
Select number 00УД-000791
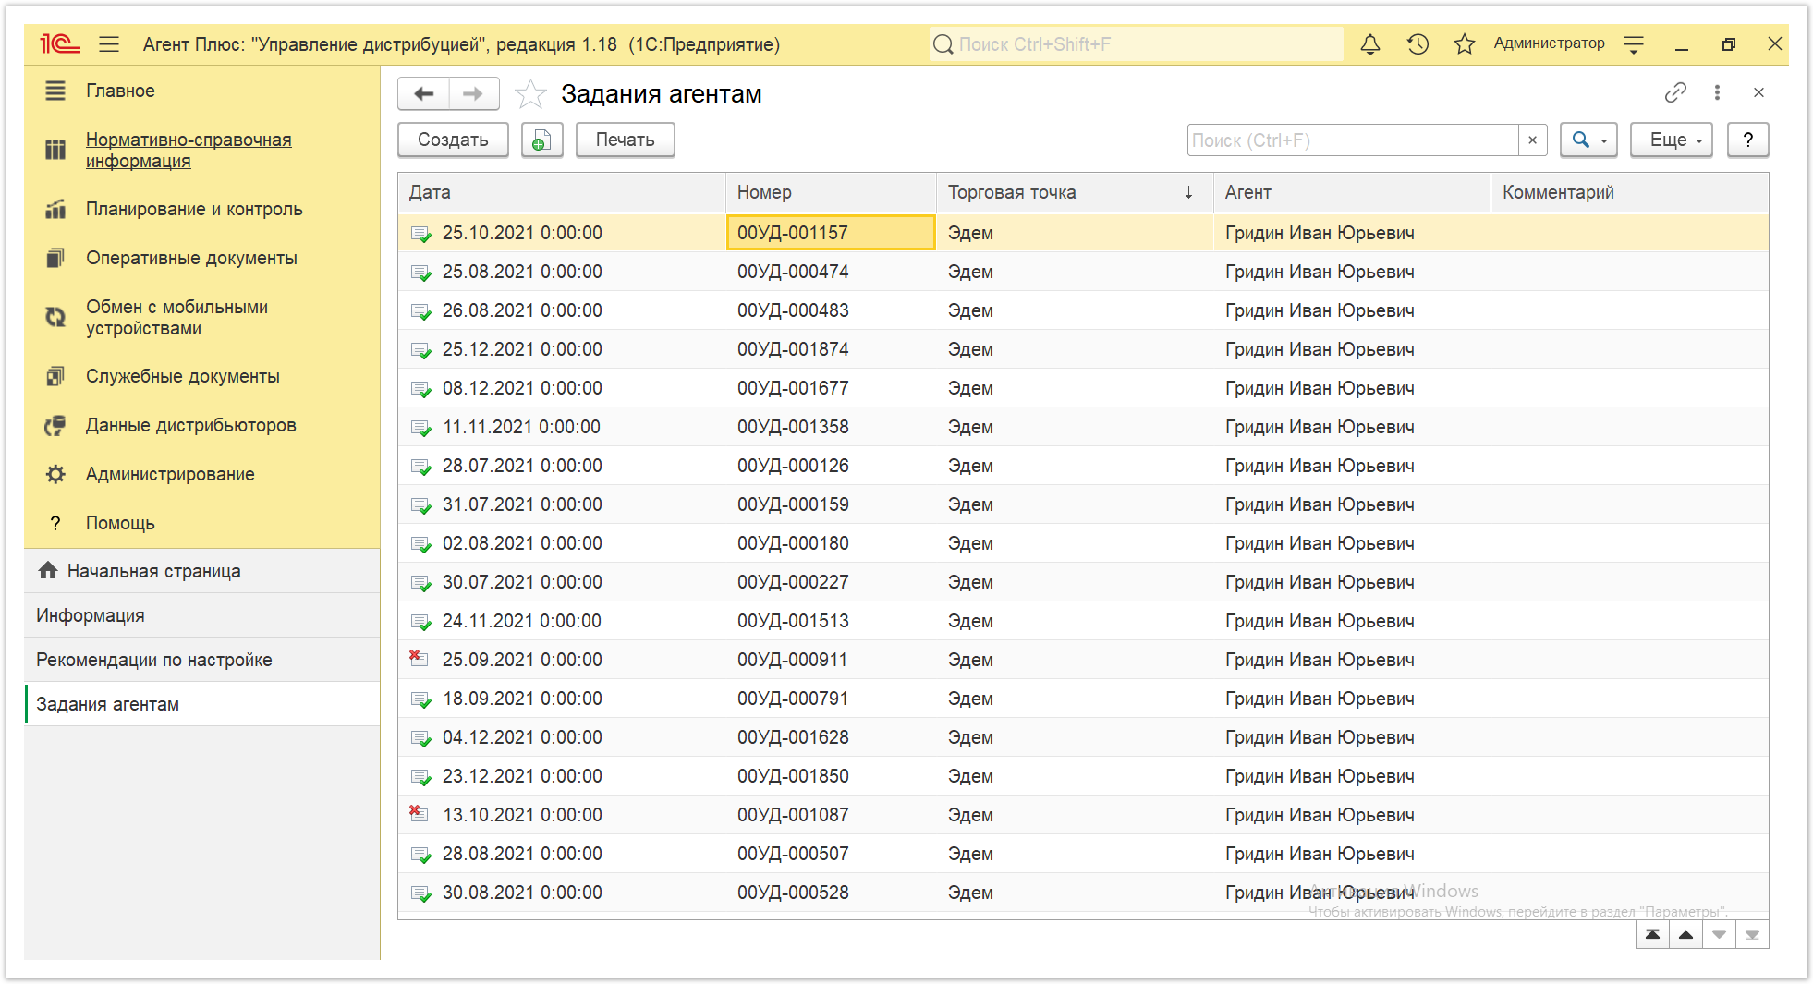tap(793, 699)
